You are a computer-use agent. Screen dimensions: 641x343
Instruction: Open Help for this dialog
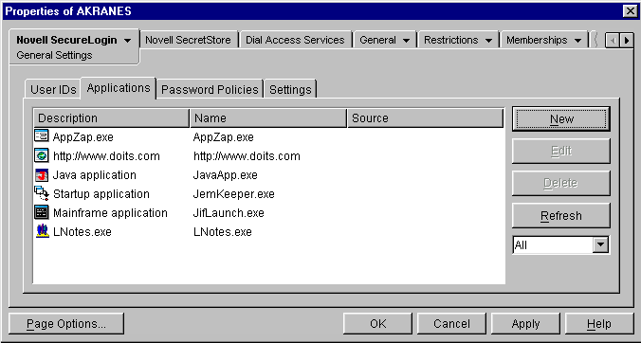point(599,324)
